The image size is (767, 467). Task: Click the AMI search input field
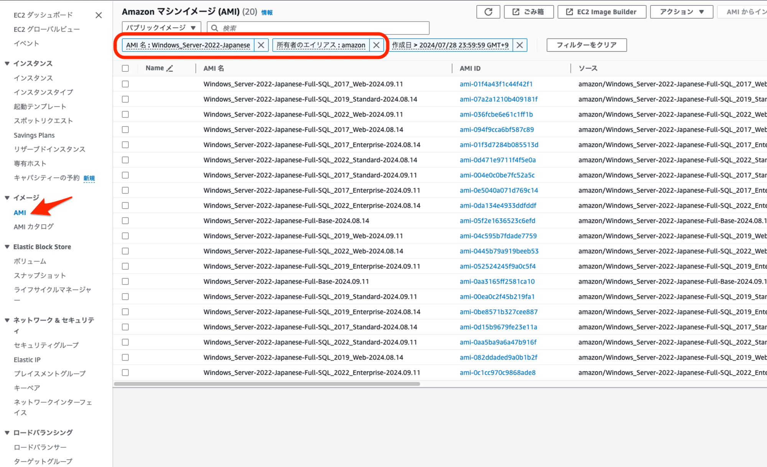[x=318, y=28]
